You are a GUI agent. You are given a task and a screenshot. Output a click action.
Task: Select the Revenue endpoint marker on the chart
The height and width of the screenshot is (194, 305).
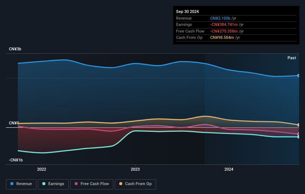click(x=299, y=76)
